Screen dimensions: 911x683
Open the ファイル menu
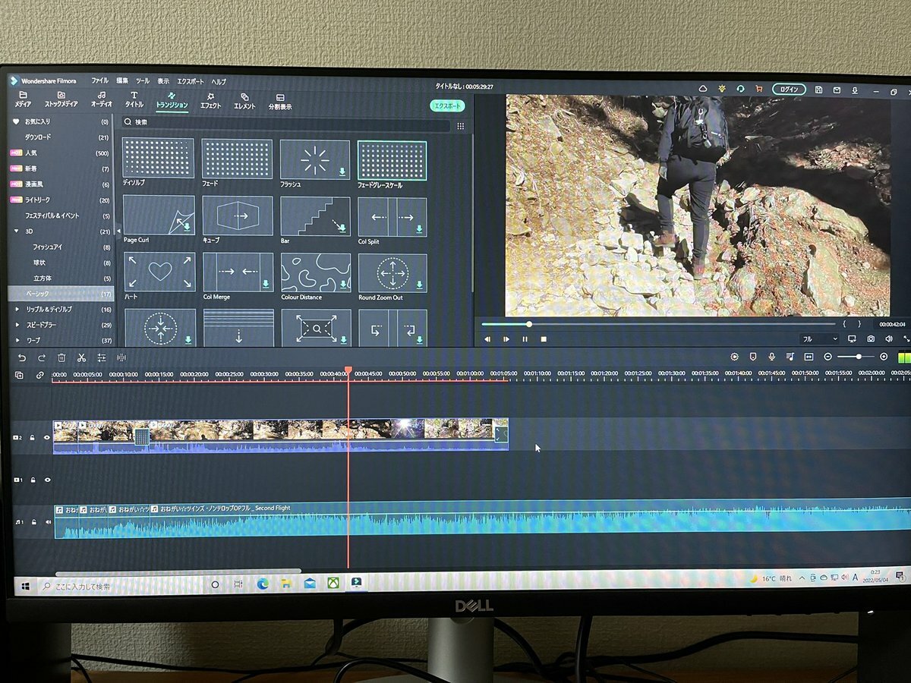point(99,80)
